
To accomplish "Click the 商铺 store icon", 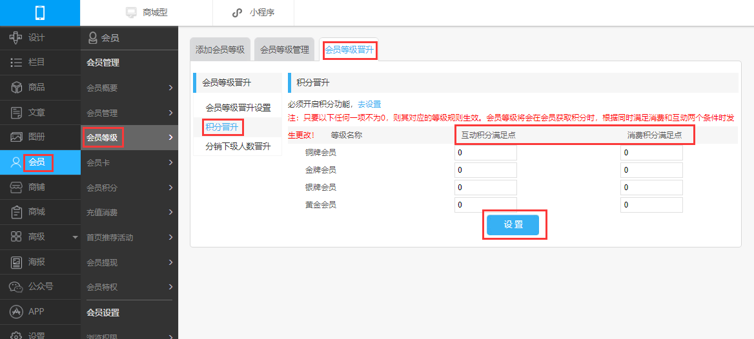I will point(16,188).
